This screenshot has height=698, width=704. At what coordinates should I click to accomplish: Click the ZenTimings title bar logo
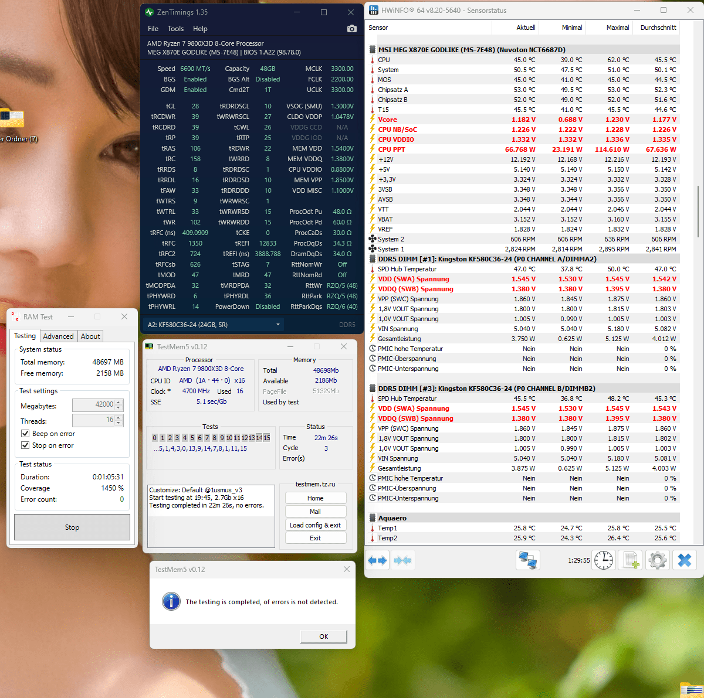[x=149, y=12]
